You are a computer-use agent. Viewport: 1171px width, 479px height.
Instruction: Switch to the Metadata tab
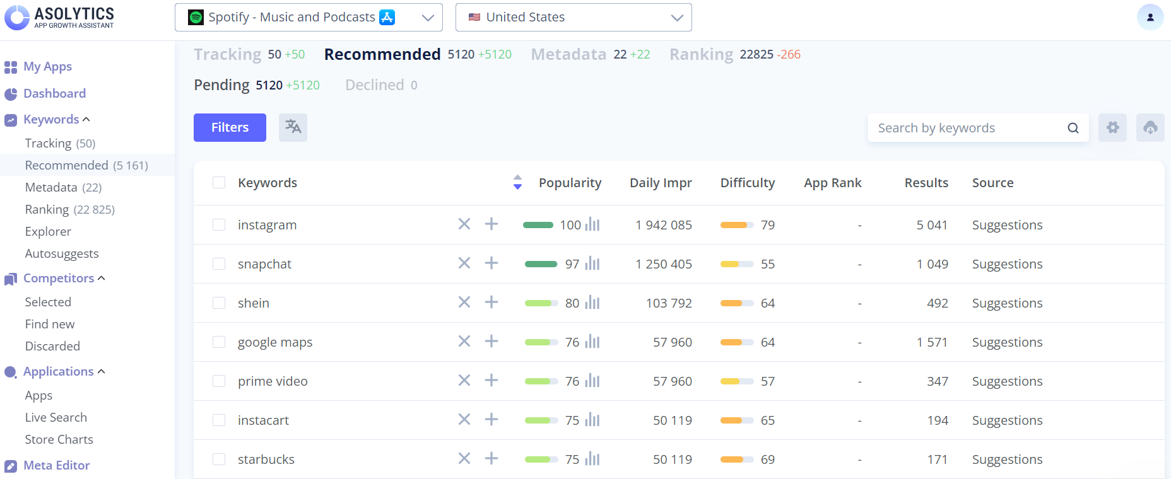(x=568, y=54)
